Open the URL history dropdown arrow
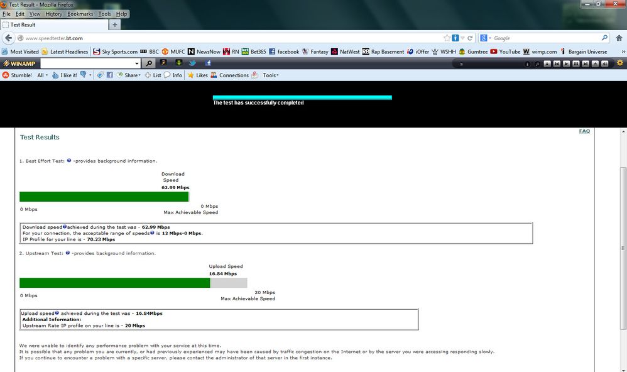Viewport: 627px width, 372px height. 462,38
